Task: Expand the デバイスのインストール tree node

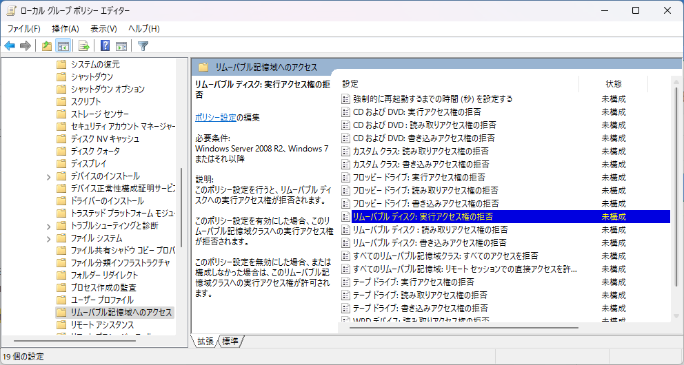Action: point(49,177)
